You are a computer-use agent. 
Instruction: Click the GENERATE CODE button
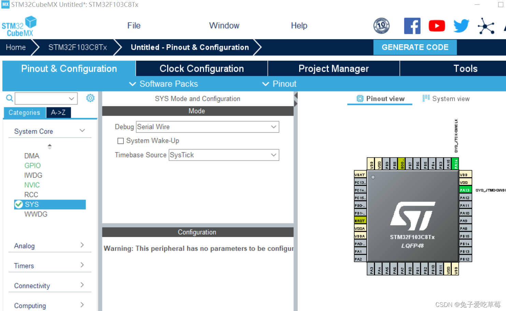[415, 47]
